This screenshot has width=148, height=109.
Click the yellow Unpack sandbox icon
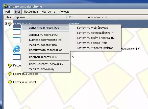[10, 82]
